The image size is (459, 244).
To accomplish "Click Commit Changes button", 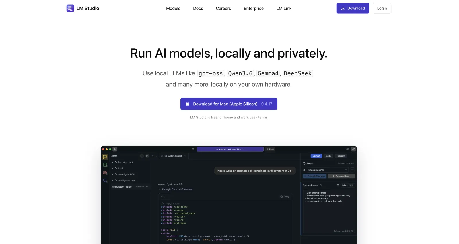I will coord(315,176).
